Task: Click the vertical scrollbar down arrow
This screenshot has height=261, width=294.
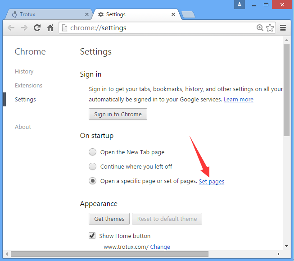Action: coord(286,246)
